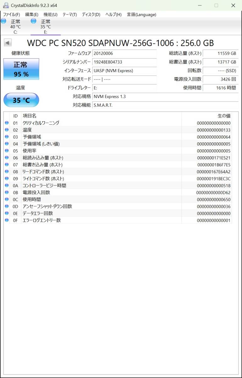Select the アンセーフシャットダウン回数 row
The height and width of the screenshot is (378, 242).
[118, 206]
